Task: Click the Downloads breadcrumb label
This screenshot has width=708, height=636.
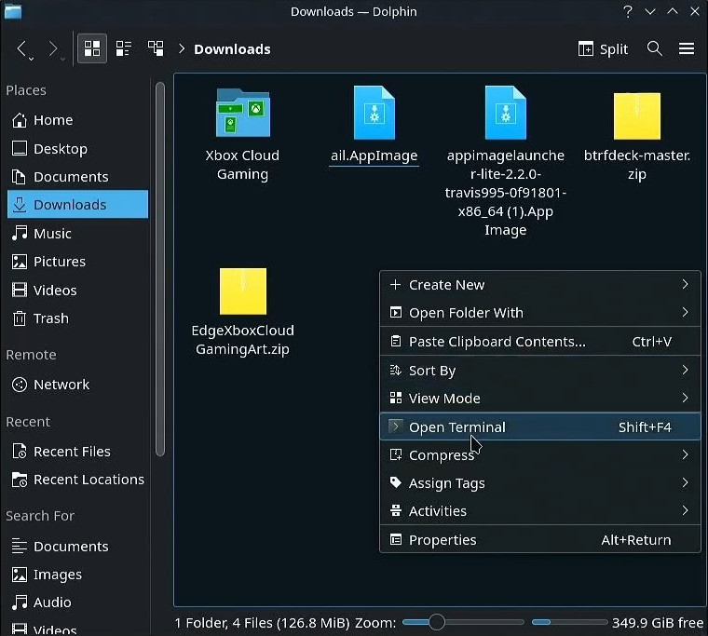Action: coord(232,49)
